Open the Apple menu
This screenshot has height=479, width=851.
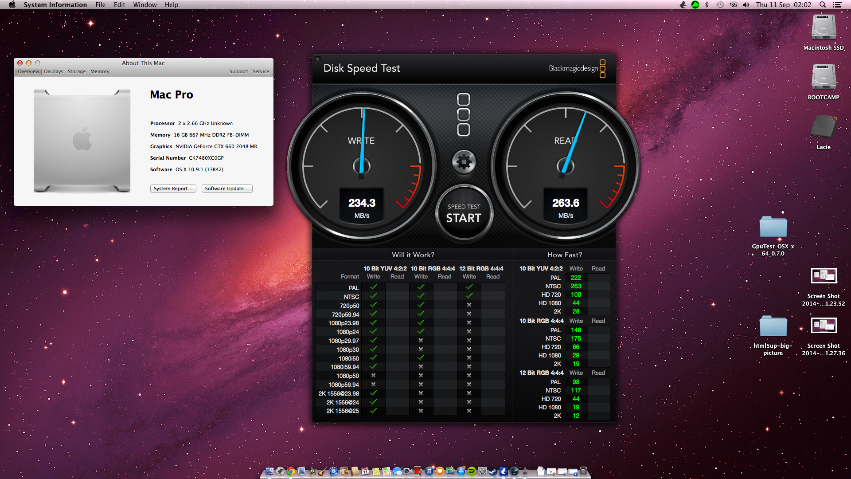[x=12, y=4]
